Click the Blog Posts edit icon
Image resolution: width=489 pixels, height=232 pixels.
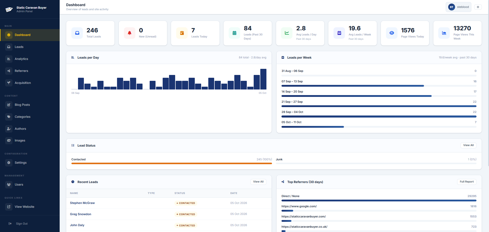[9, 105]
